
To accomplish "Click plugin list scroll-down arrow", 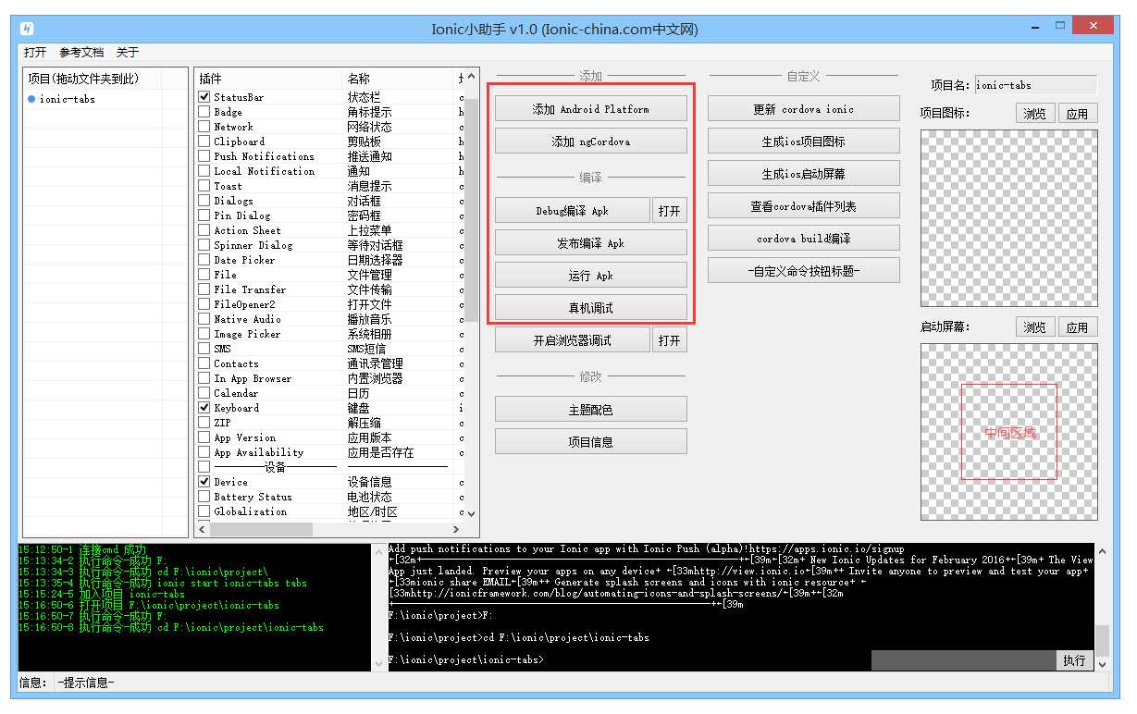I will (x=471, y=513).
